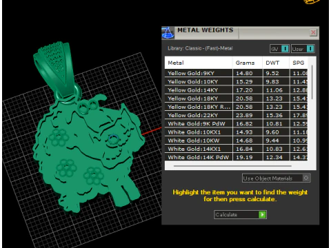Toggle Use Object Materials option

276,178
